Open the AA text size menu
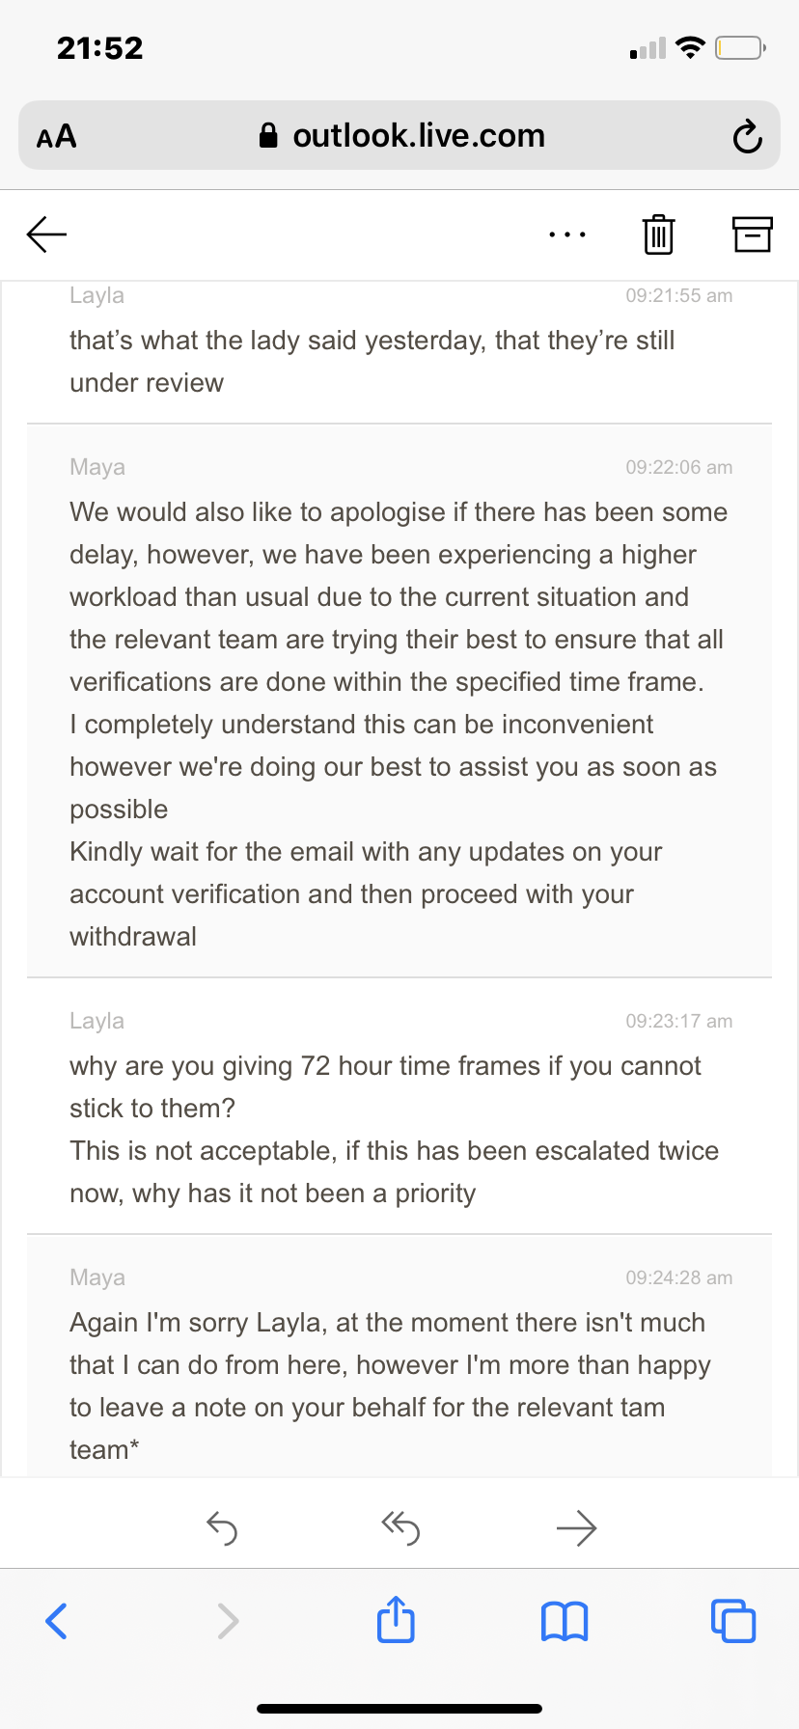Screen dimensions: 799x1729 coord(57,136)
